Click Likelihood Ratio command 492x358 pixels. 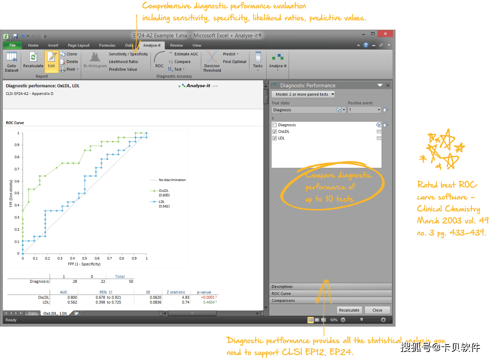coord(123,62)
